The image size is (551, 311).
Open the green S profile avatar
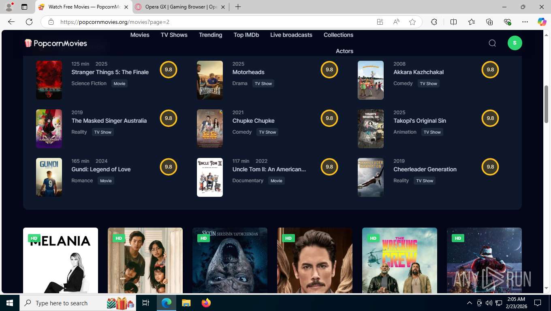515,43
